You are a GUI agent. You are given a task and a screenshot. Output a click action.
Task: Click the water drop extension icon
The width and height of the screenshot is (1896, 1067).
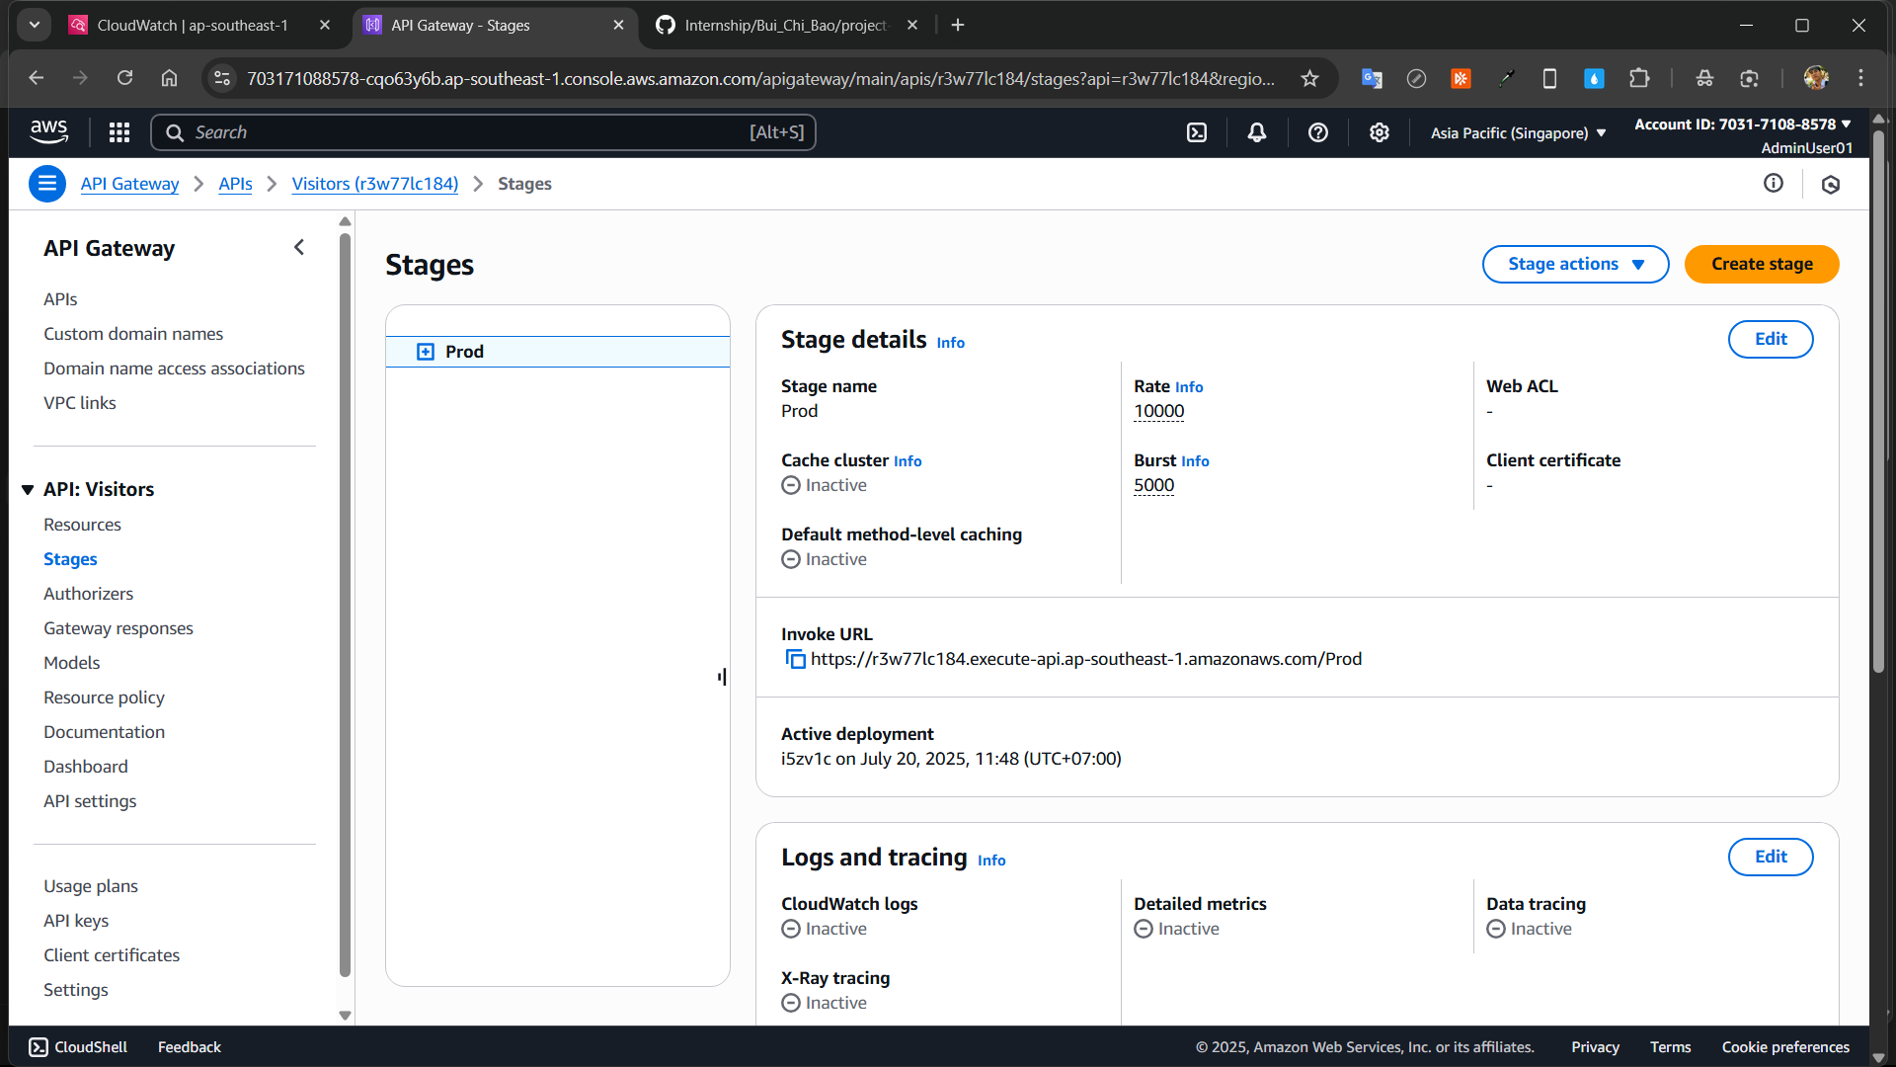tap(1594, 78)
